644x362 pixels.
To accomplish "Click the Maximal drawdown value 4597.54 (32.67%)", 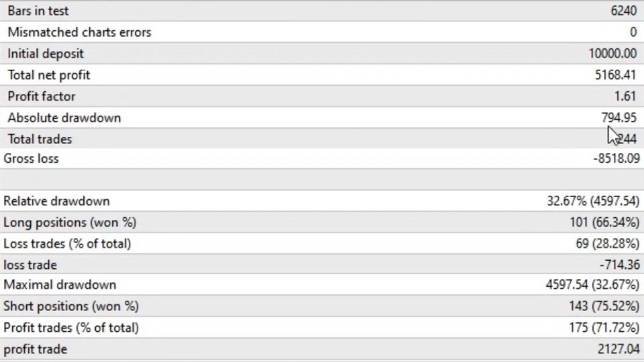I will [x=592, y=284].
